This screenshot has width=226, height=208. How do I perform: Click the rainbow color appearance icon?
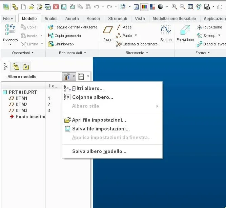pos(144,7)
